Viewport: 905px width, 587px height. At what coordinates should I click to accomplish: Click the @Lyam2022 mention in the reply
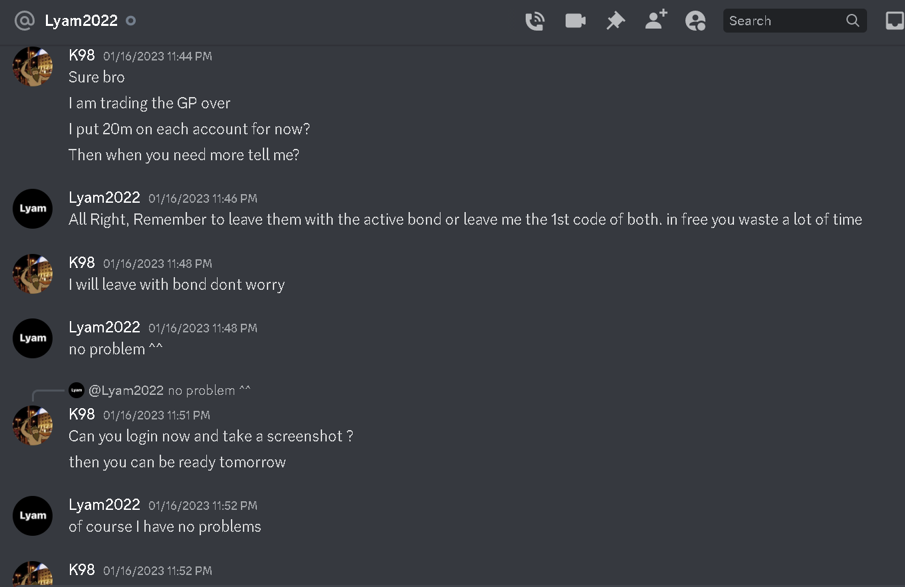click(126, 390)
